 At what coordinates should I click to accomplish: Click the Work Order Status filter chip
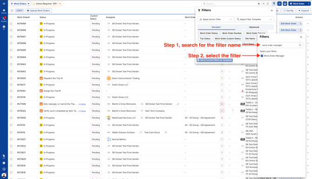tap(209, 33)
